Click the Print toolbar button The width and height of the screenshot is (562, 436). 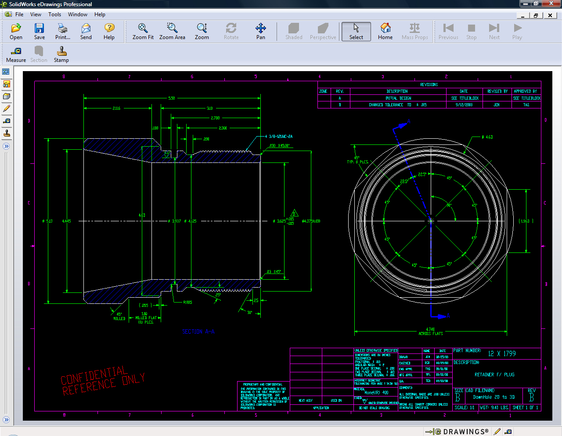tap(63, 31)
